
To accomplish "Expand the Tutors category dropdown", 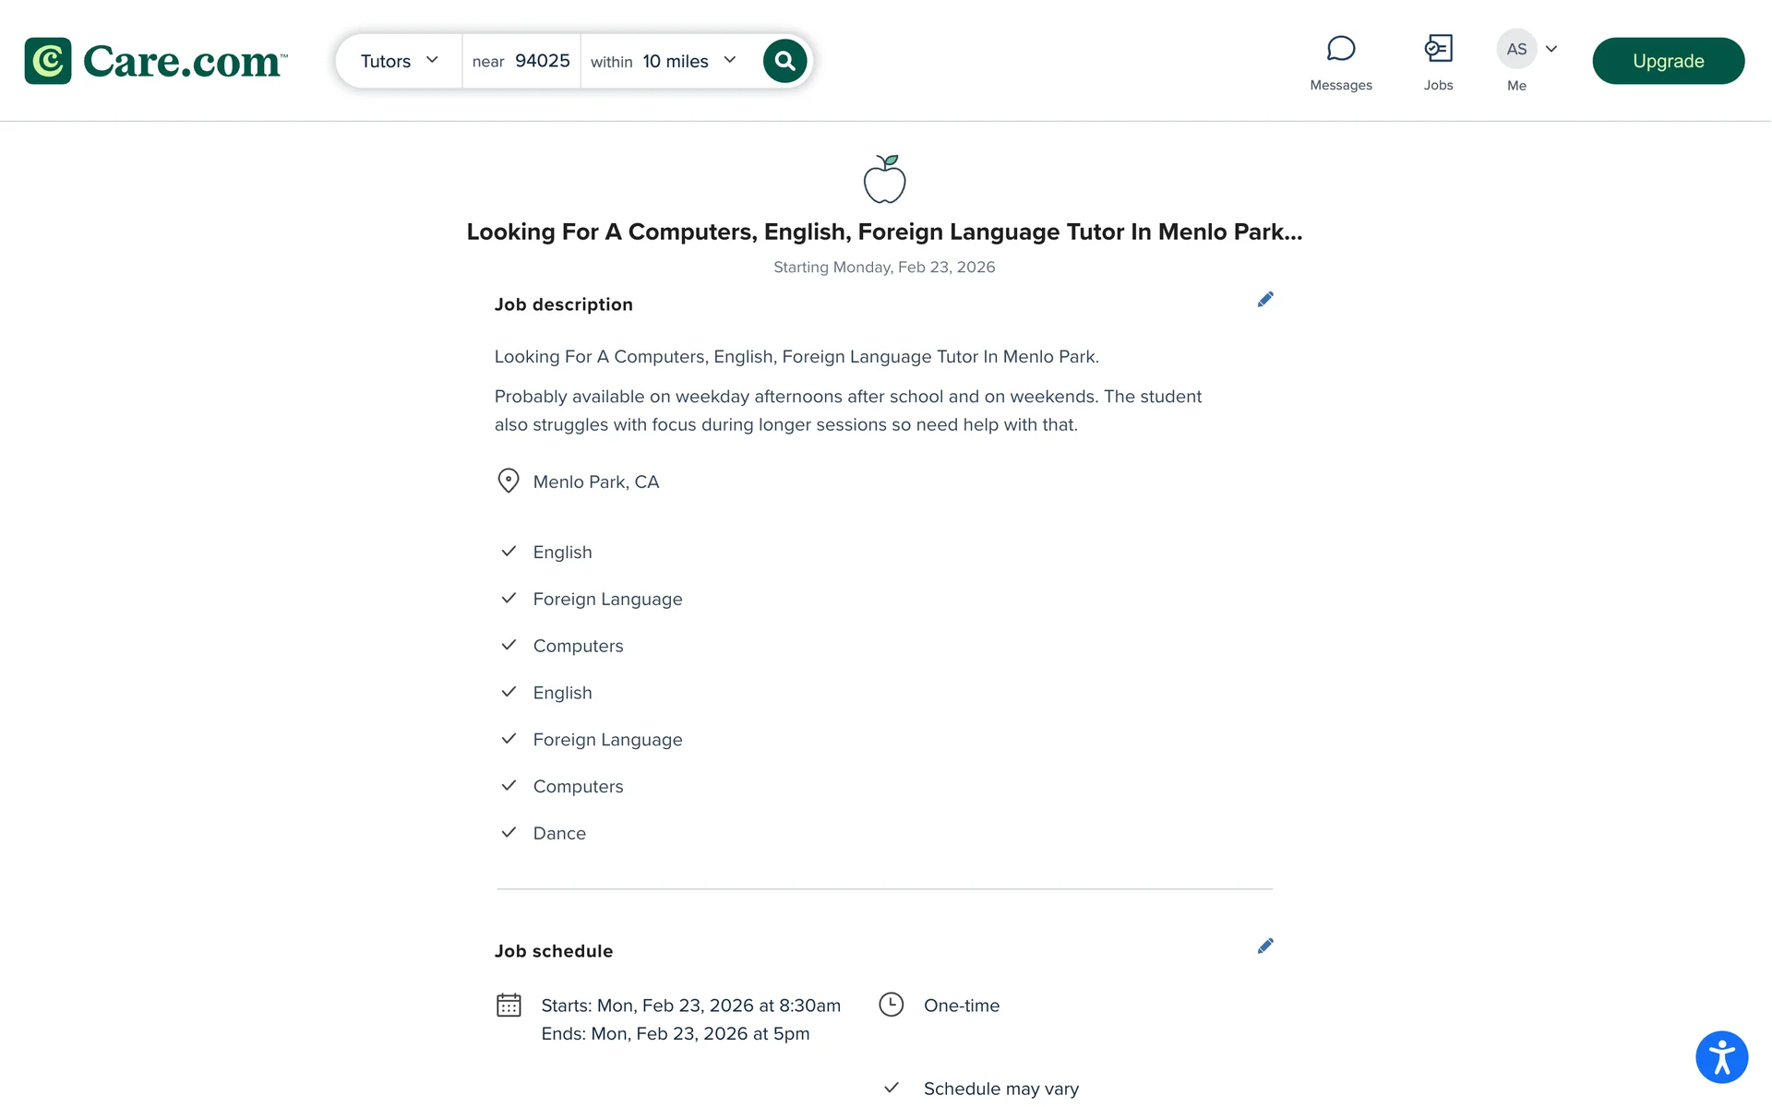I will click(399, 61).
